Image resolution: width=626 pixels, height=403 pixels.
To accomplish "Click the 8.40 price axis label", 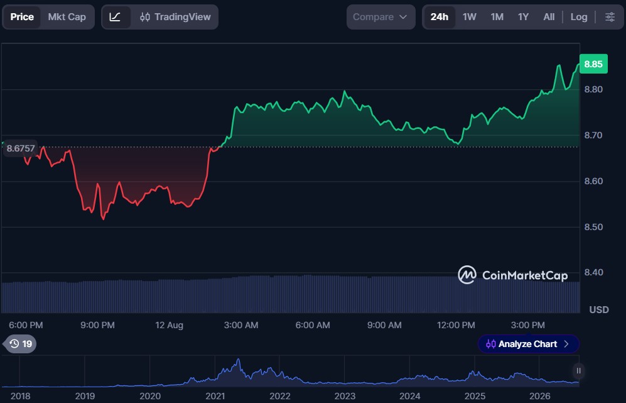I will pyautogui.click(x=593, y=272).
